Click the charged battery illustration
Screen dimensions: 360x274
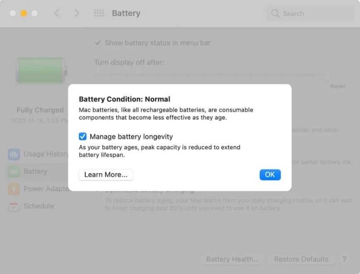tap(40, 70)
